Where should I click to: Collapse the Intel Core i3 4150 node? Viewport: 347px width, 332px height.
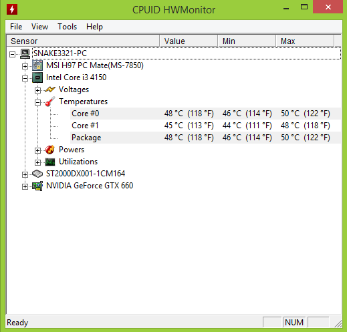(25, 78)
